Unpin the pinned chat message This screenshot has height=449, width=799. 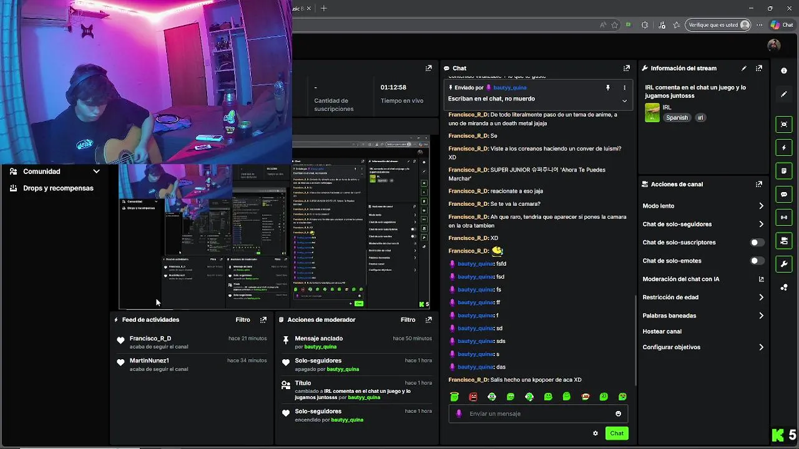click(x=607, y=88)
